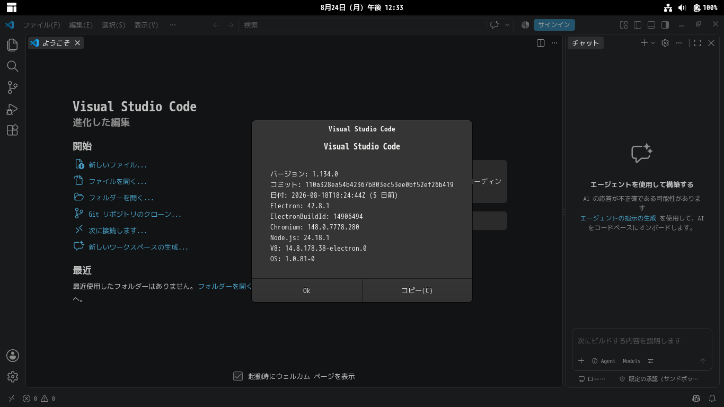The height and width of the screenshot is (407, 724).
Task: Open the Agent mode picker
Action: point(604,361)
